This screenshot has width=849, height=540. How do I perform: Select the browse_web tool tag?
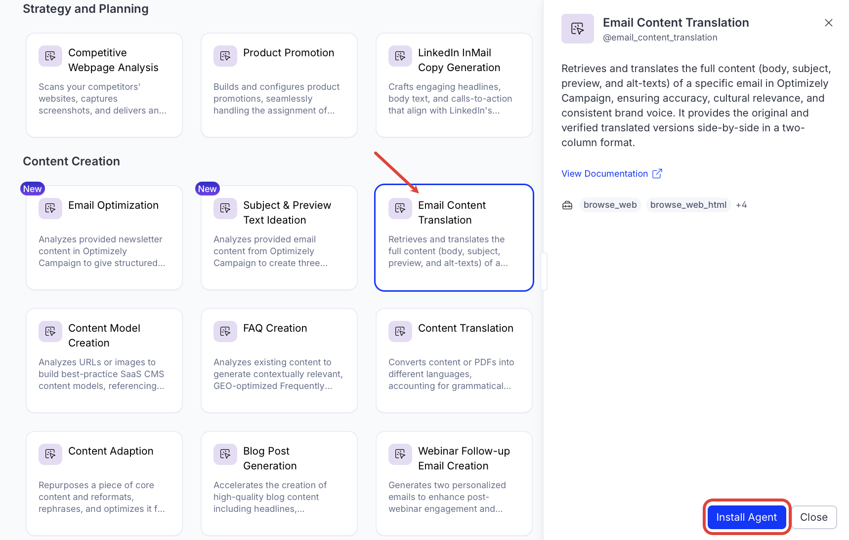click(x=610, y=204)
